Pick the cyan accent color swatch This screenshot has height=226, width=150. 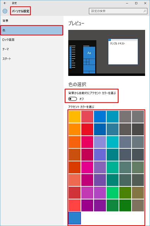coord(113,142)
